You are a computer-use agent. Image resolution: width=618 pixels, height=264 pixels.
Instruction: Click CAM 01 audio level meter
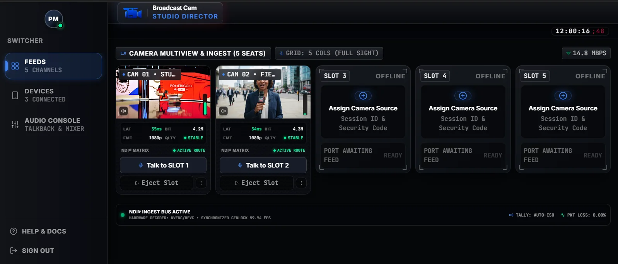205,104
